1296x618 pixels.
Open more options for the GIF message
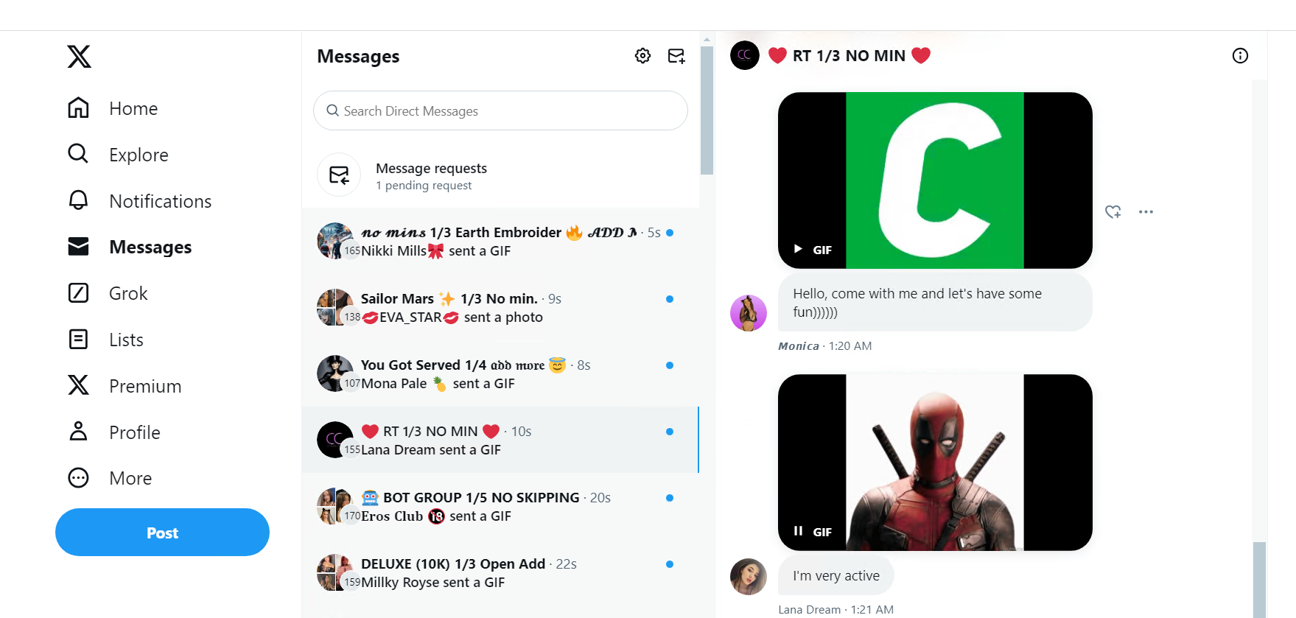1146,212
